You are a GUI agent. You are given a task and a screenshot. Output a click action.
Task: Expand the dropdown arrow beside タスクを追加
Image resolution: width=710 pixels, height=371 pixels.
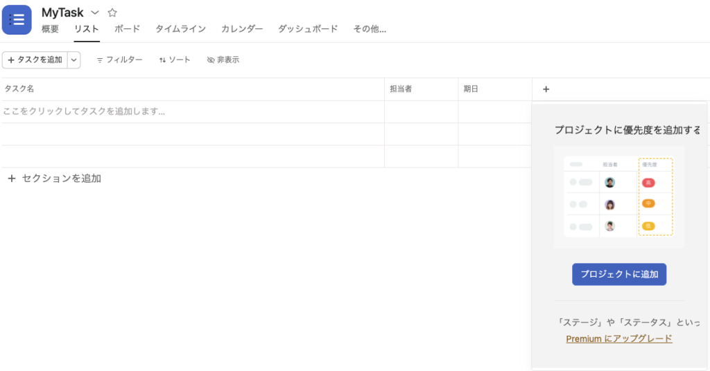pyautogui.click(x=73, y=60)
